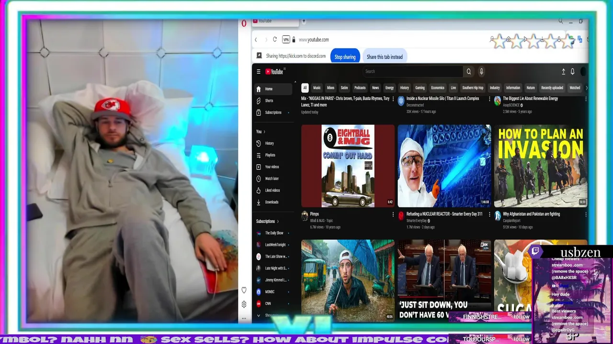The height and width of the screenshot is (344, 613).
Task: Click the browser back arrow
Action: pos(256,40)
